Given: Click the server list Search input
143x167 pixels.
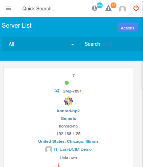Looking at the screenshot, I should [114, 44].
